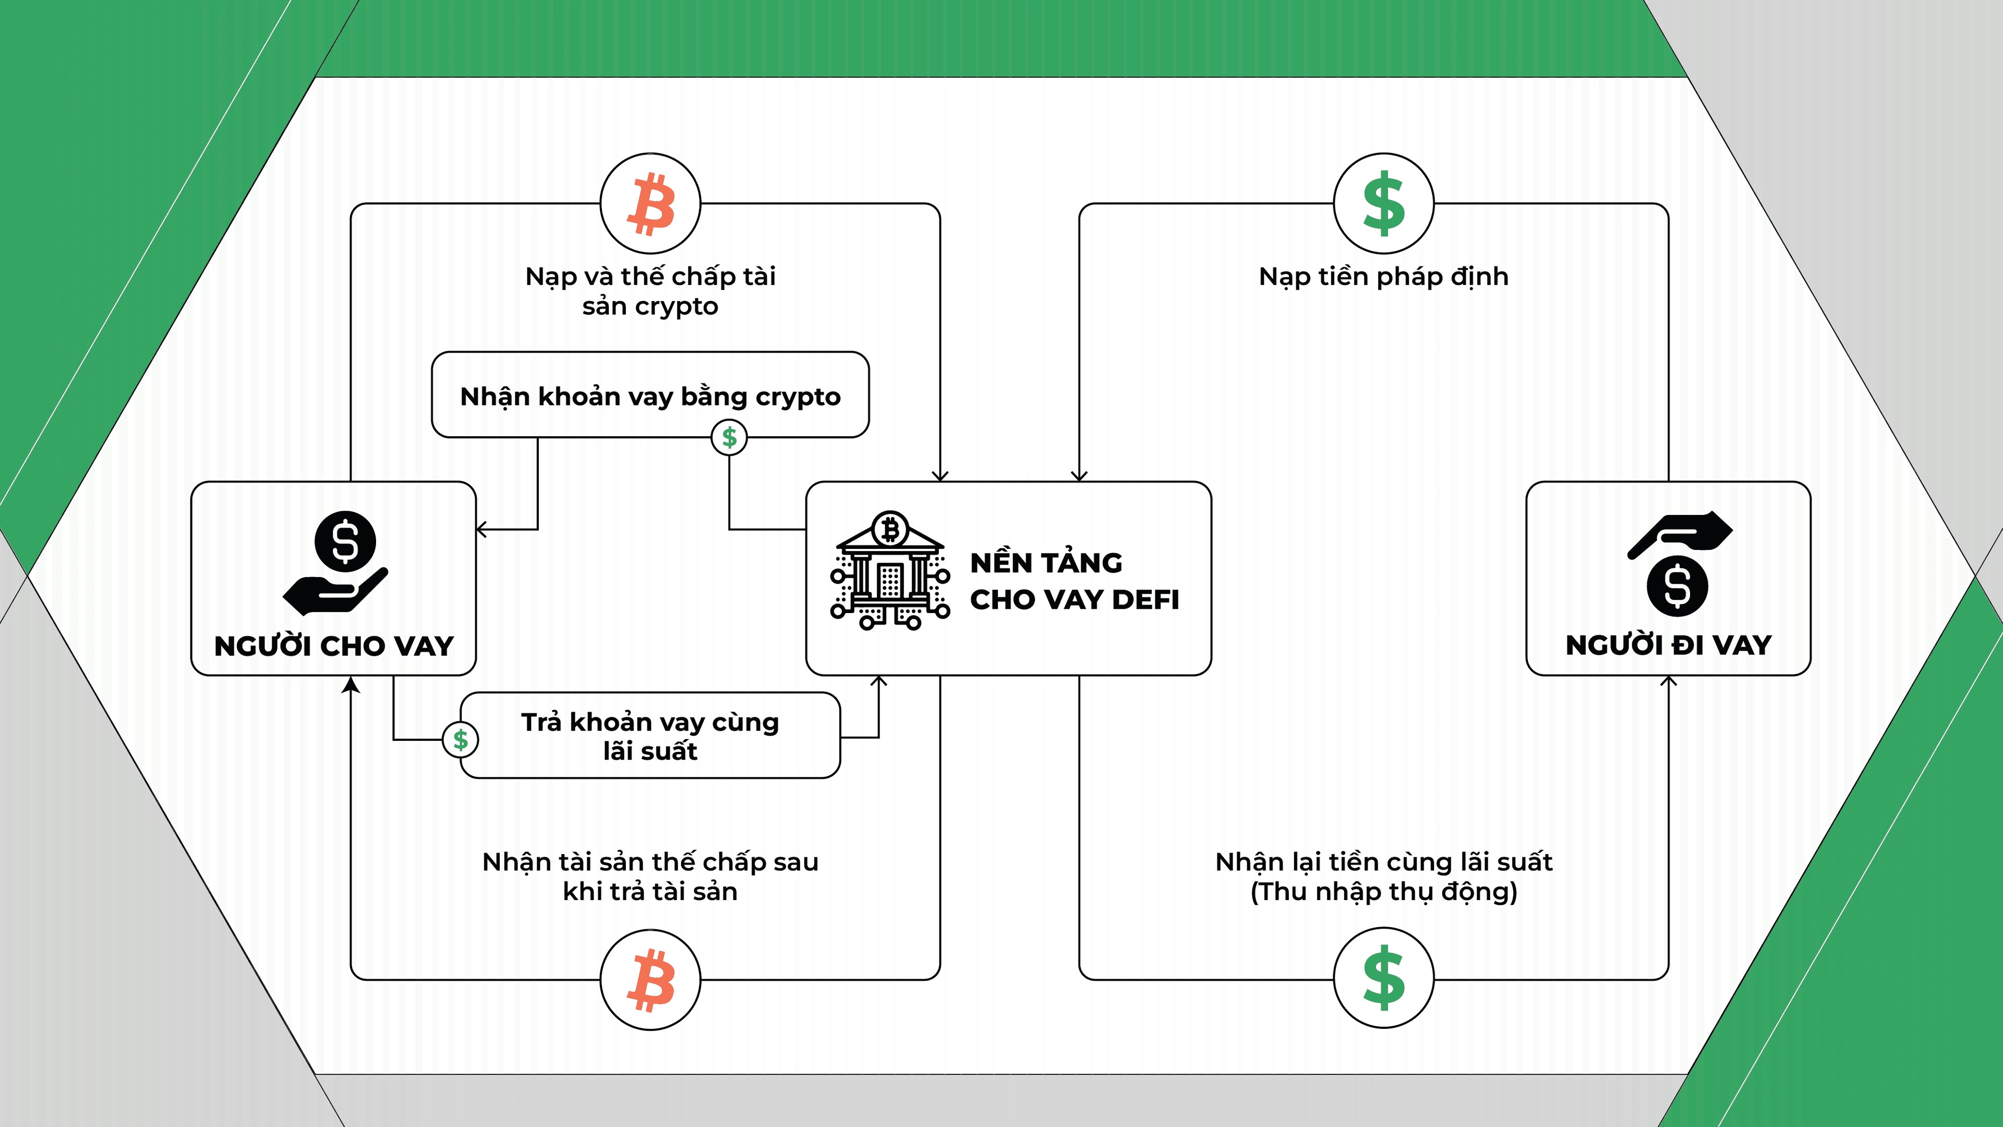
Task: Click small dollar icon beside 'Trả khoản vay'
Action: [x=460, y=740]
